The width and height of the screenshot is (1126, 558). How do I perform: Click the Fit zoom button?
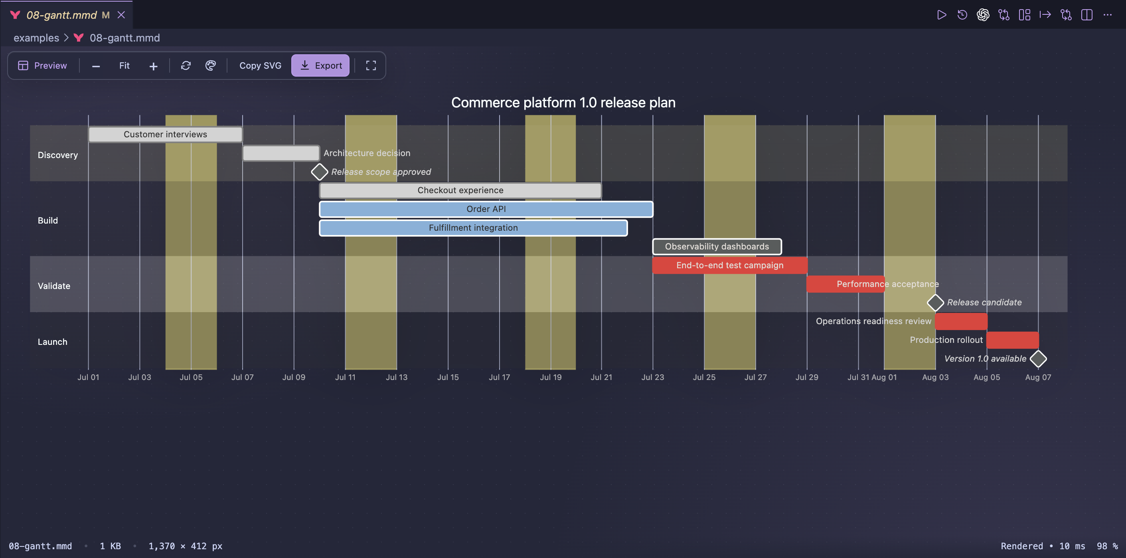tap(124, 65)
